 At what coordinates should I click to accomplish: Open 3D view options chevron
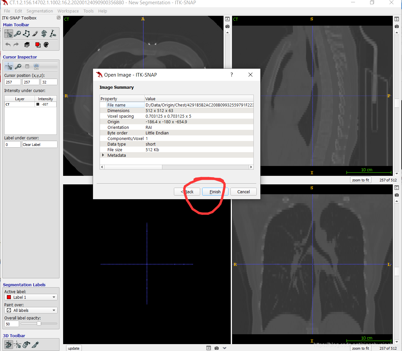click(225, 348)
